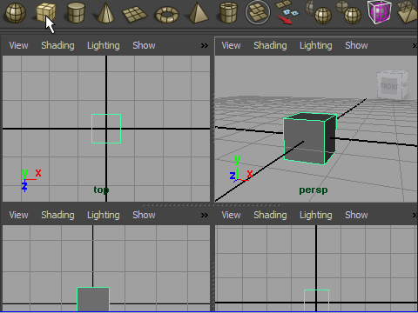The height and width of the screenshot is (313, 418).
Task: Open Show menu in the bottom-right viewport
Action: pos(356,215)
